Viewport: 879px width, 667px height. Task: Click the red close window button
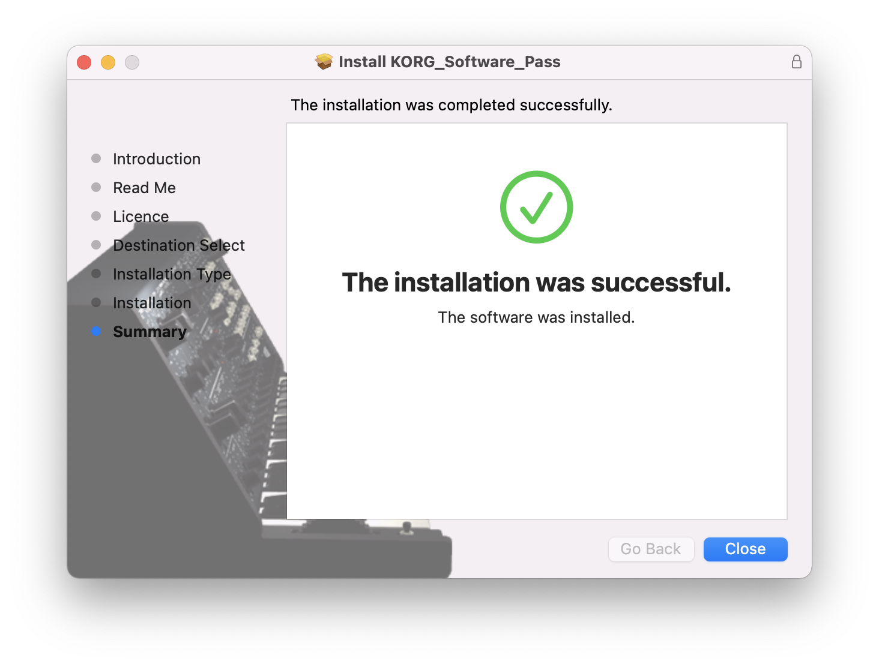[x=84, y=62]
